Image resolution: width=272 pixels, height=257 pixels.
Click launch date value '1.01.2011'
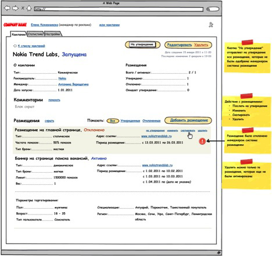[x=65, y=90]
